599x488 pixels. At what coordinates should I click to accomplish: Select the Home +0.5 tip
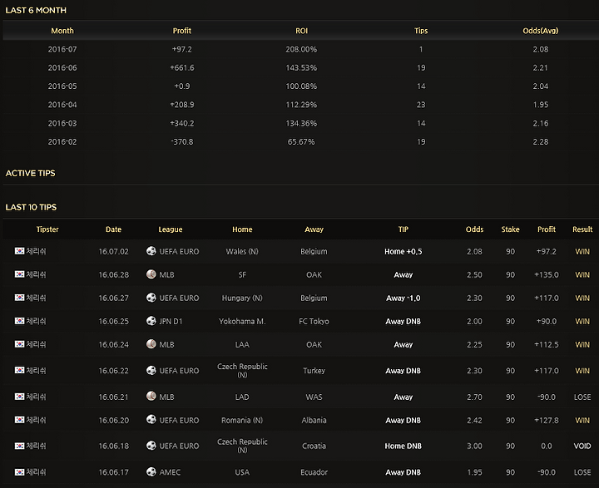[403, 251]
